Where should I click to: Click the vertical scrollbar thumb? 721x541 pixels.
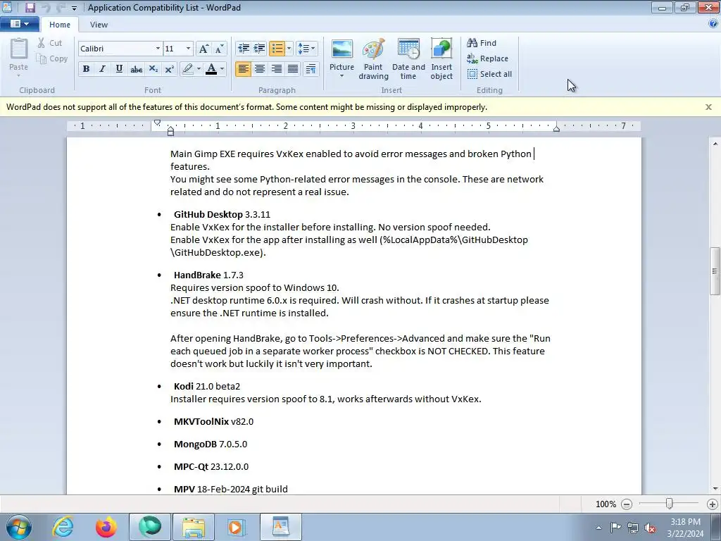[715, 271]
